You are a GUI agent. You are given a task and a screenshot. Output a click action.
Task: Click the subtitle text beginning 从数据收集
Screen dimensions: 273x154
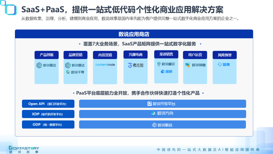click(130, 18)
